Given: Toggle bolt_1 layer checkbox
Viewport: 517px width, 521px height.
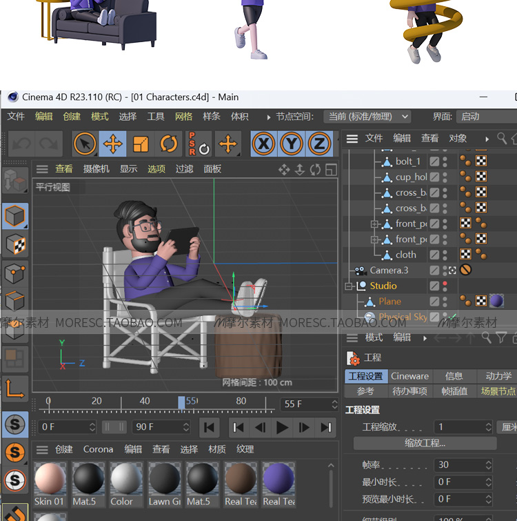Looking at the screenshot, I should click(434, 161).
